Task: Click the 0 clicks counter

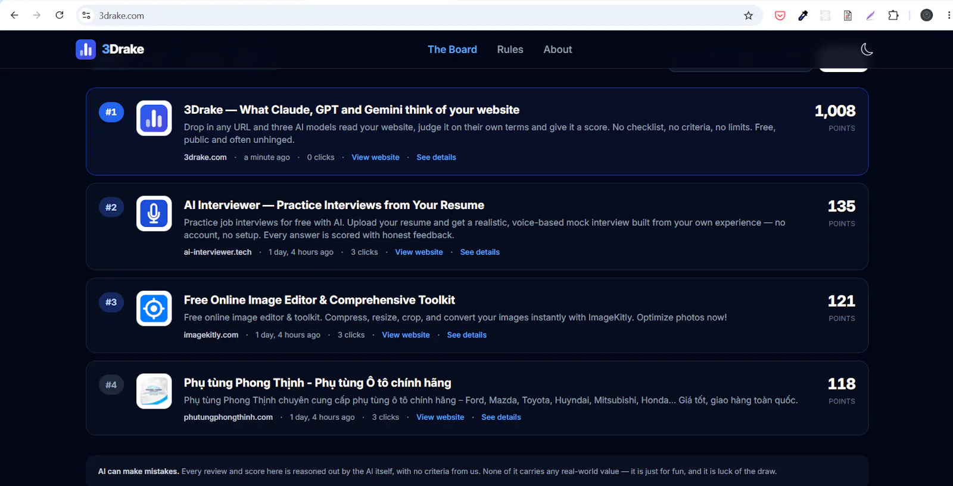Action: pyautogui.click(x=320, y=157)
